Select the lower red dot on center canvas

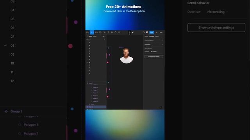click(108, 97)
